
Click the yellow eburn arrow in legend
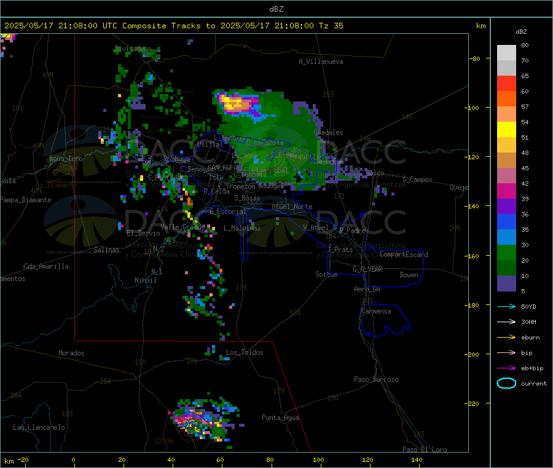pos(506,338)
